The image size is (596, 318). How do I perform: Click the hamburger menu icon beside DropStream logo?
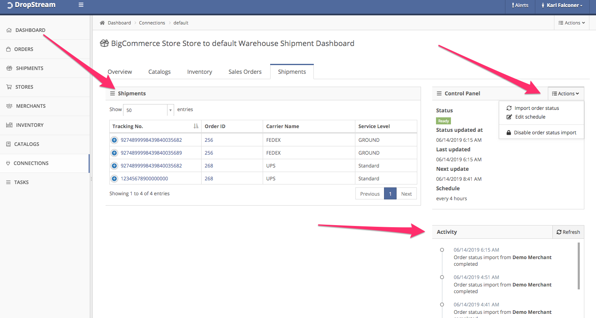click(x=81, y=5)
